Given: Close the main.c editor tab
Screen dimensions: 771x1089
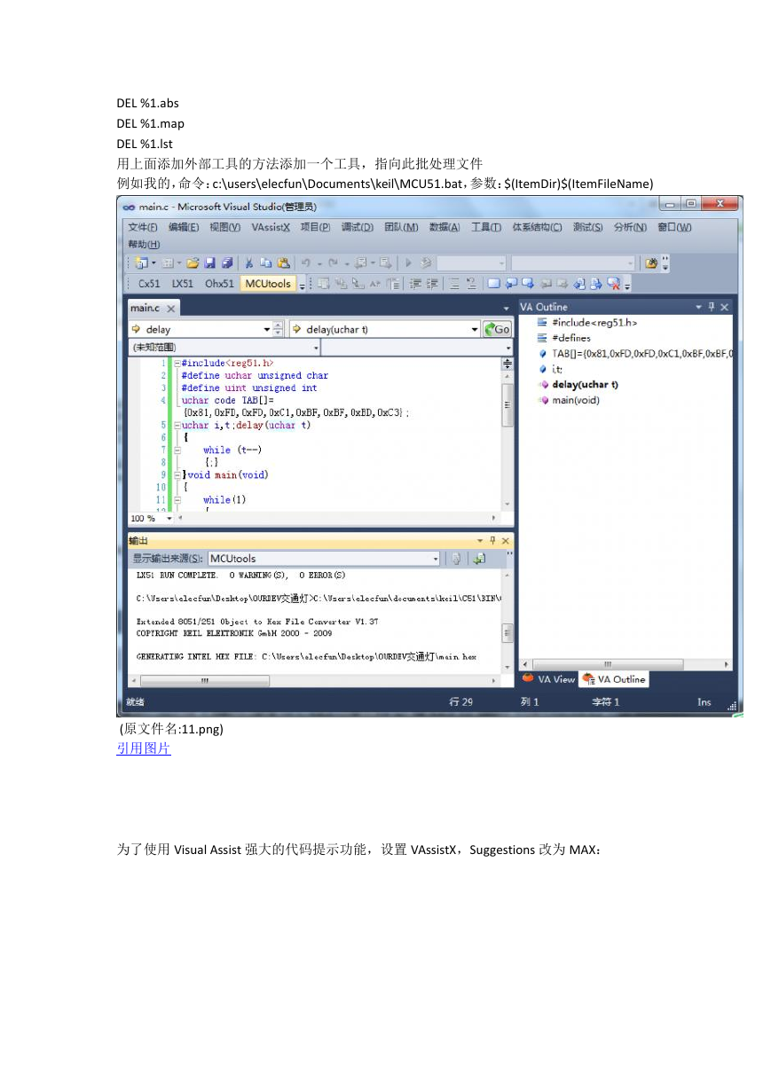Looking at the screenshot, I should (x=170, y=309).
